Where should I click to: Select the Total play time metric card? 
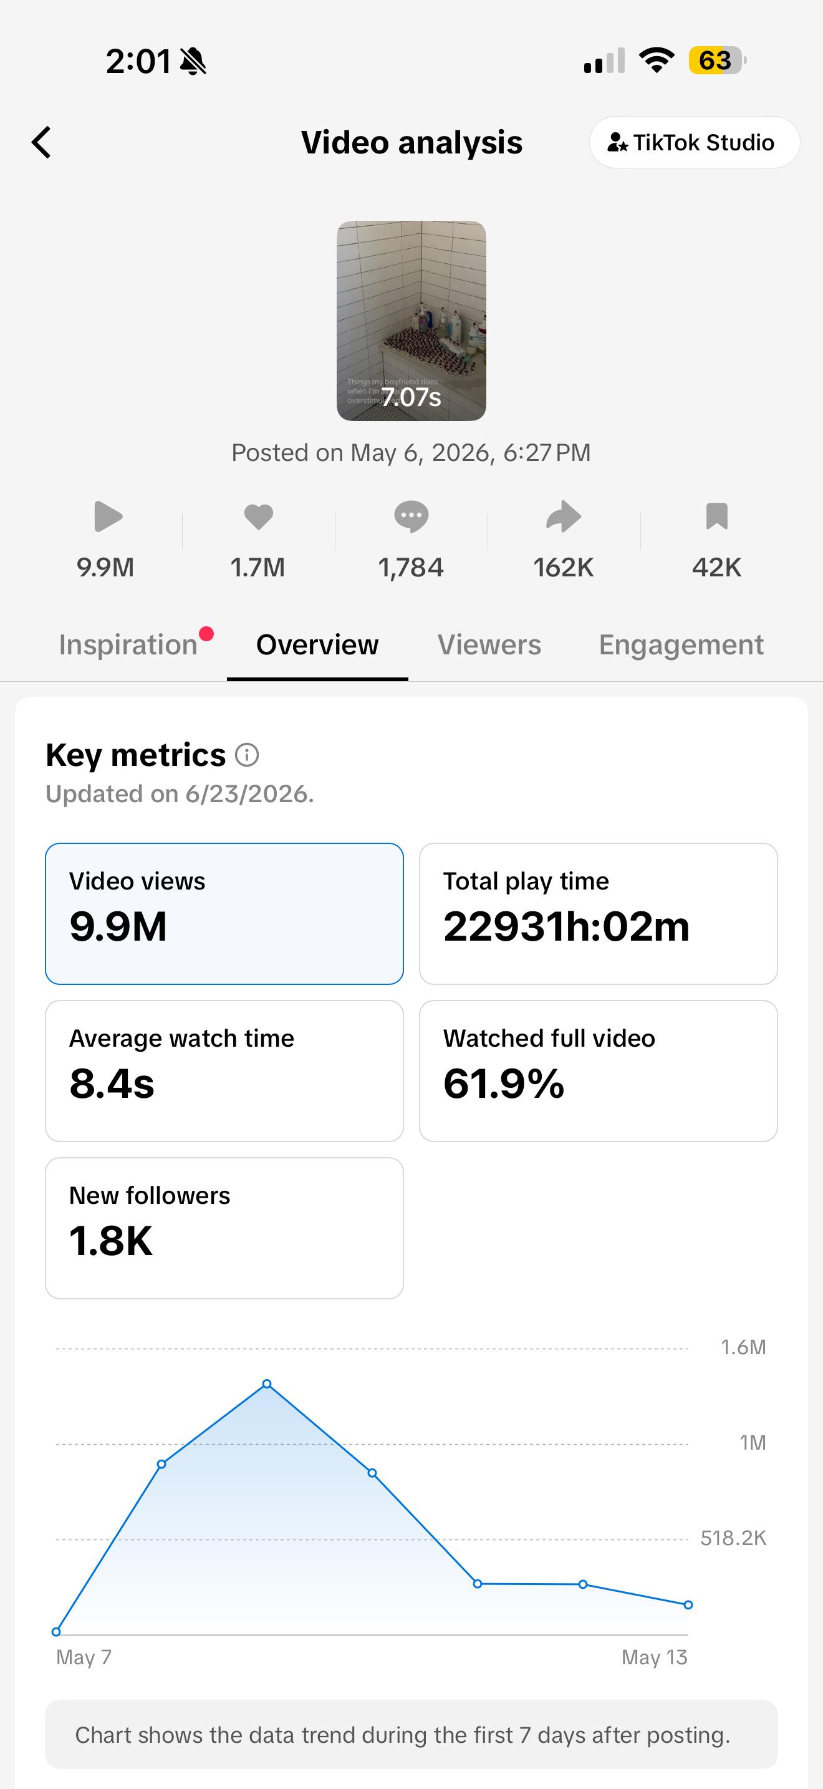(x=598, y=914)
